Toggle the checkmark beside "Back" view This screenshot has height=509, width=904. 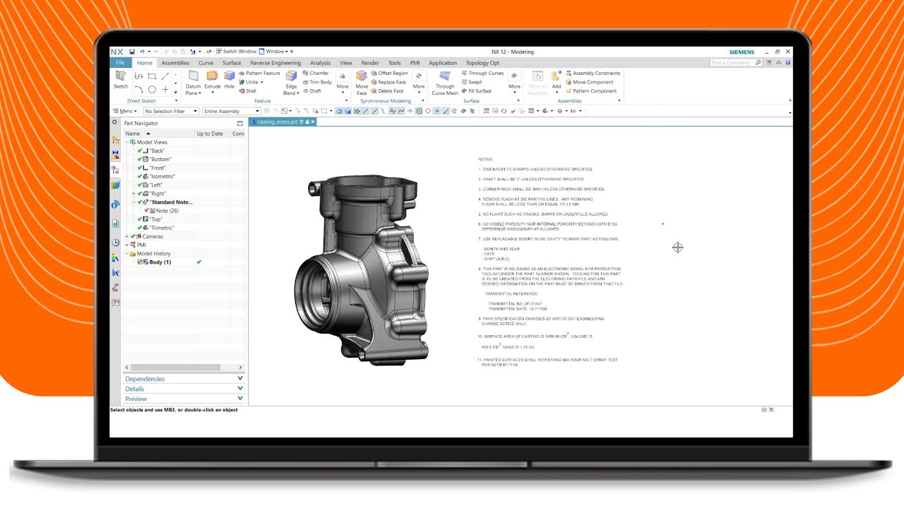click(x=140, y=151)
